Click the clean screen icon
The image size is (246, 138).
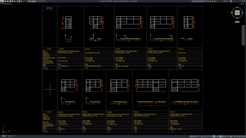(242, 136)
